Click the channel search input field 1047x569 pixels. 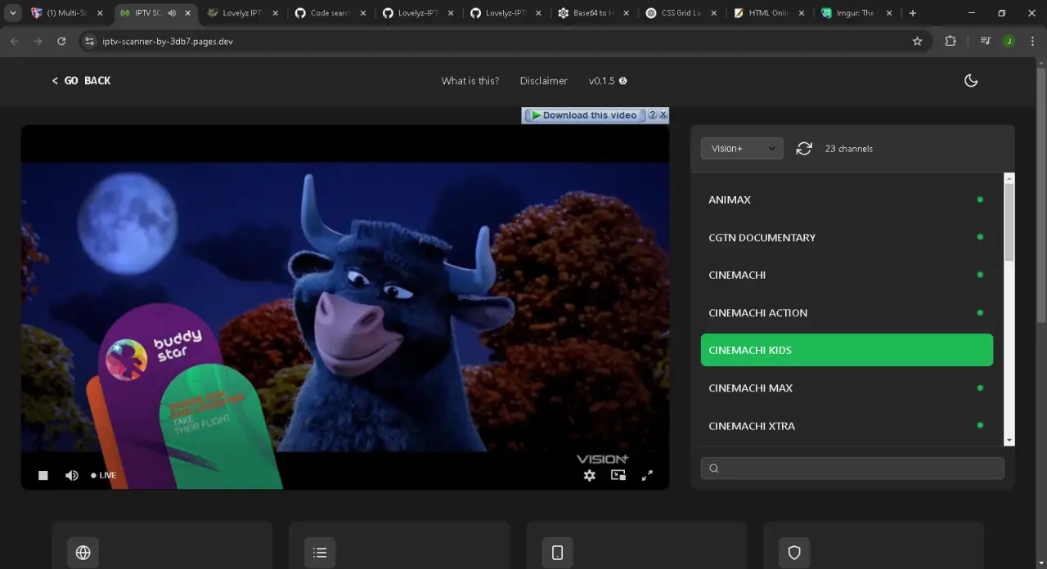tap(852, 468)
